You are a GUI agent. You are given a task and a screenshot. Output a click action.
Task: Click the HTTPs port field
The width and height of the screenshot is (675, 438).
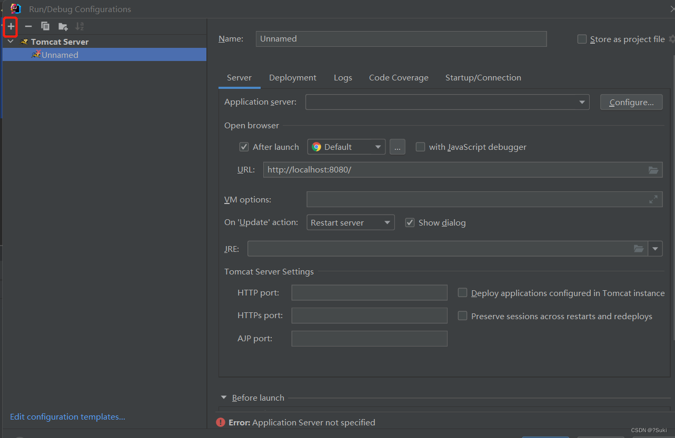(369, 316)
